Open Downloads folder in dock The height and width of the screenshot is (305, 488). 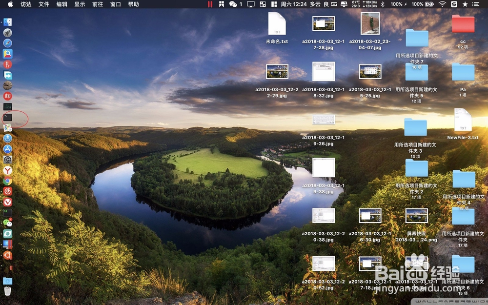coord(7,281)
